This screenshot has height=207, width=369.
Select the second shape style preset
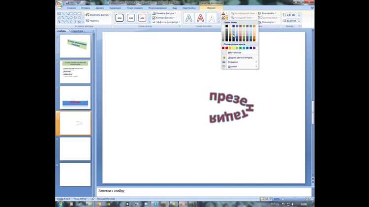coord(131,18)
